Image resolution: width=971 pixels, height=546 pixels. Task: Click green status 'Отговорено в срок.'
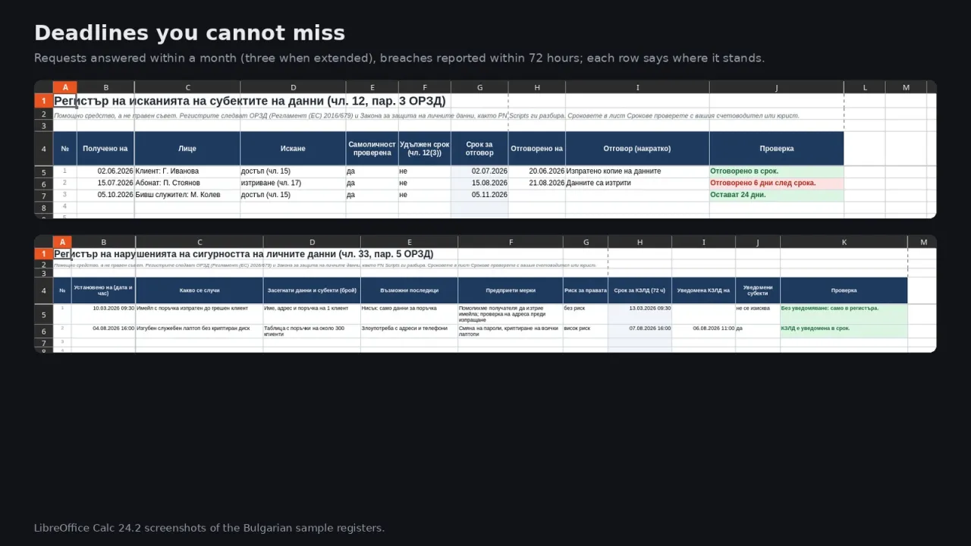click(x=777, y=171)
